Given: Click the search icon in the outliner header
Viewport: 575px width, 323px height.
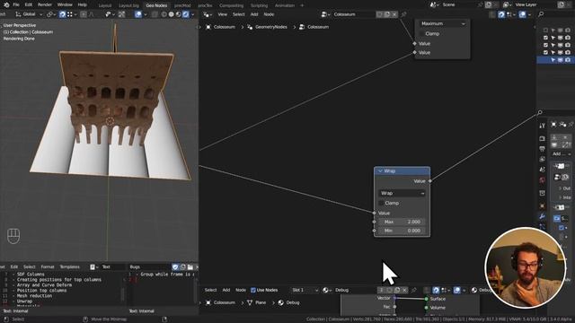Looking at the screenshot, I should tap(541, 14).
